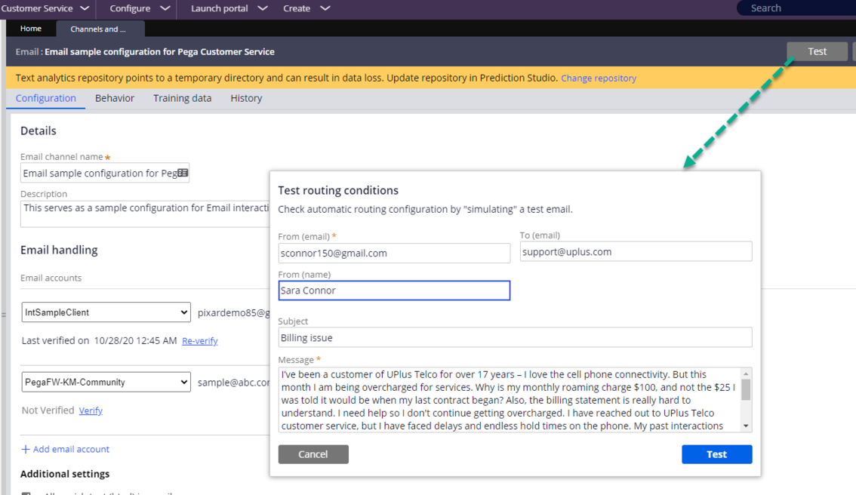Open the IntSampleClient email account dropdown
This screenshot has width=856, height=495.
[106, 312]
